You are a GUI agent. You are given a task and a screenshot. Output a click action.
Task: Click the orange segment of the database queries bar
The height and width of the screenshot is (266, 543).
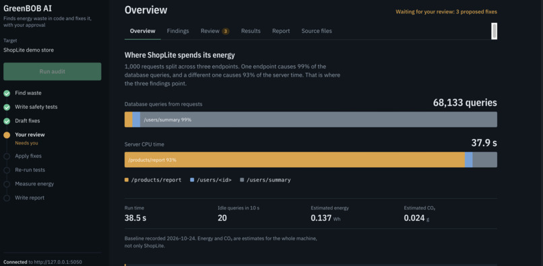point(129,120)
